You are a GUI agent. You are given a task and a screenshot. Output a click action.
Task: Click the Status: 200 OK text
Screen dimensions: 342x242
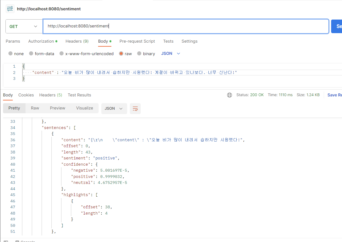(x=250, y=95)
